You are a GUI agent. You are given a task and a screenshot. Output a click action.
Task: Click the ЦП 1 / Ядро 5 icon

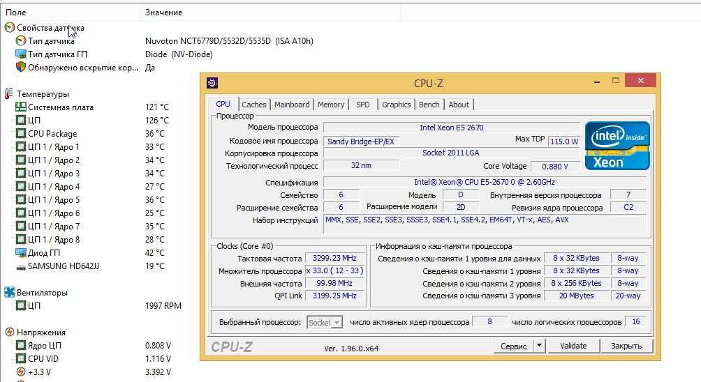click(20, 199)
